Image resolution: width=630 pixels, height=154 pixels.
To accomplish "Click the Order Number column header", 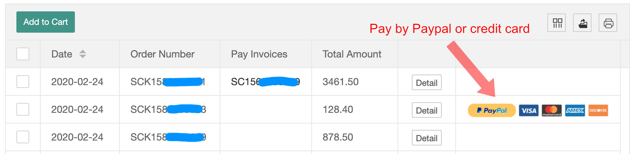I will (162, 54).
